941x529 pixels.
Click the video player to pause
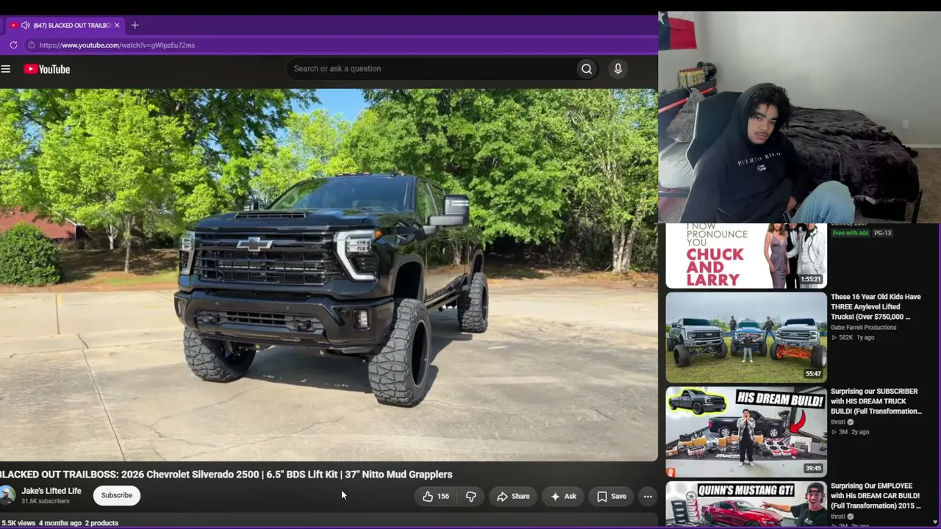pyautogui.click(x=329, y=275)
